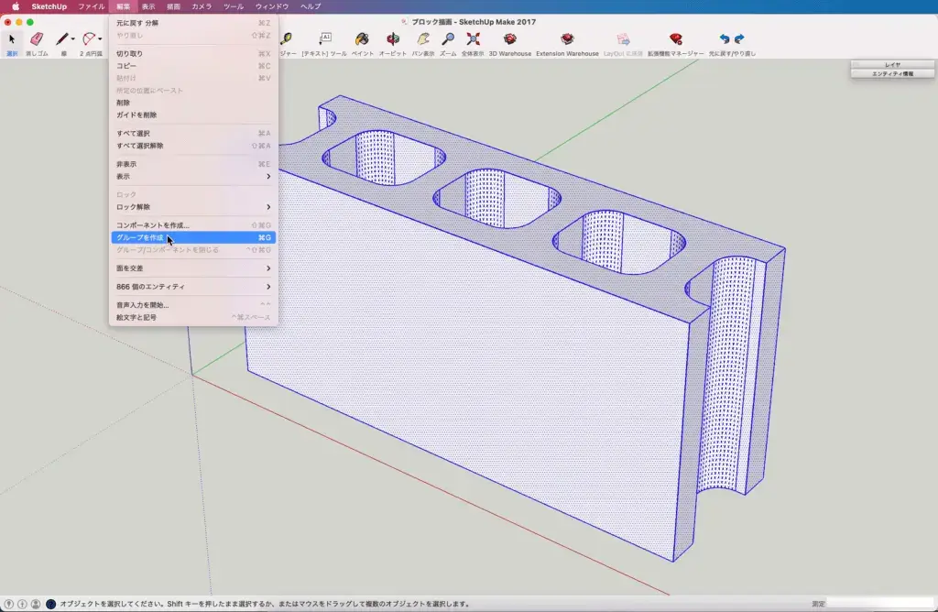
Task: Click the 全体表示 zoom extents icon
Action: tap(473, 39)
